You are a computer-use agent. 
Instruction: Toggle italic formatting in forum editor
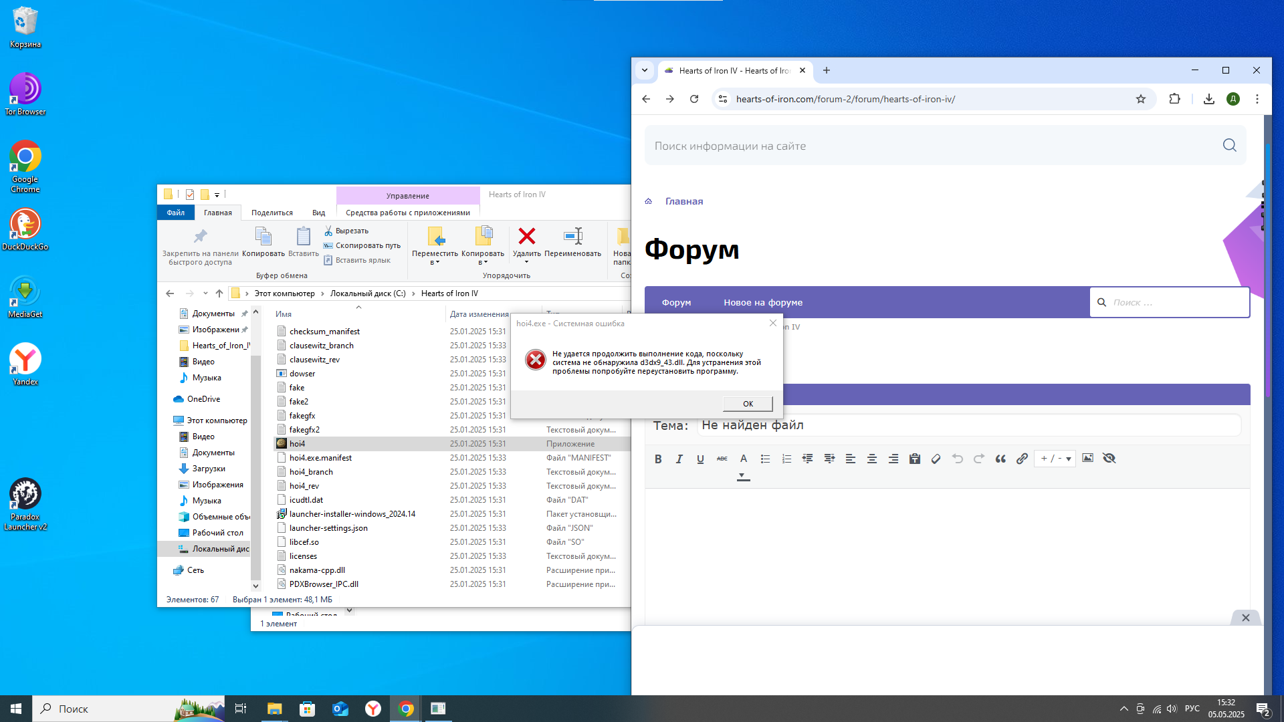coord(679,459)
